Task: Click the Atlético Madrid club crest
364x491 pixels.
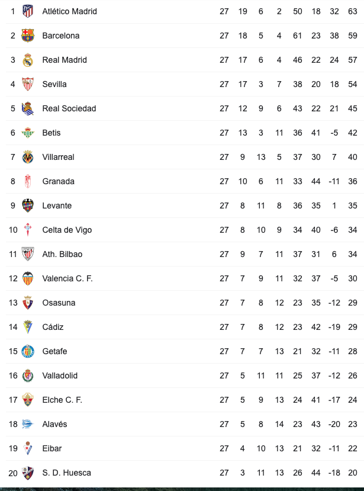Action: [28, 11]
